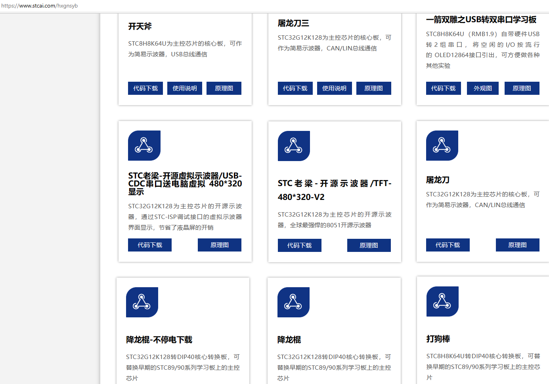Open 外观图 for USB转双串口学习板

click(483, 88)
